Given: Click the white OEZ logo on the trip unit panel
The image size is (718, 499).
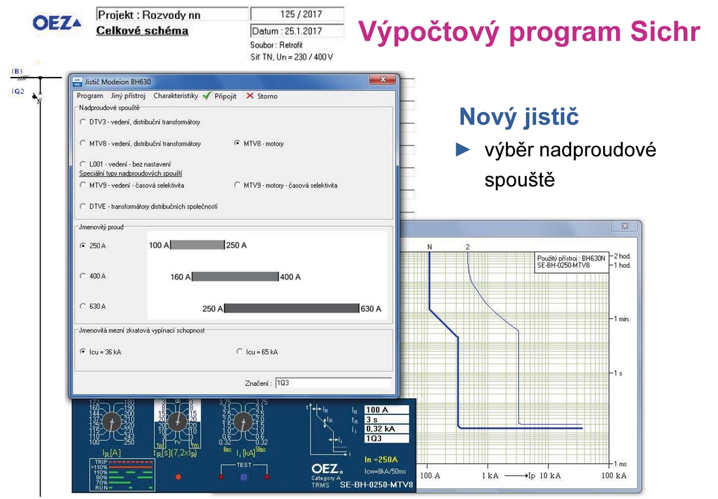Looking at the screenshot, I should click(327, 469).
